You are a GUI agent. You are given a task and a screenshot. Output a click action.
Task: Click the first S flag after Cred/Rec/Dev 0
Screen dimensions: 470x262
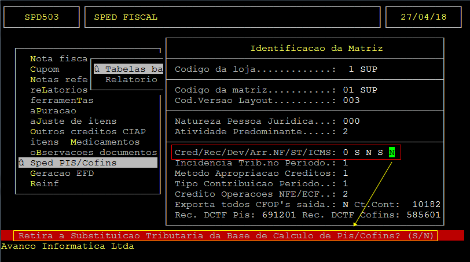pos(357,153)
